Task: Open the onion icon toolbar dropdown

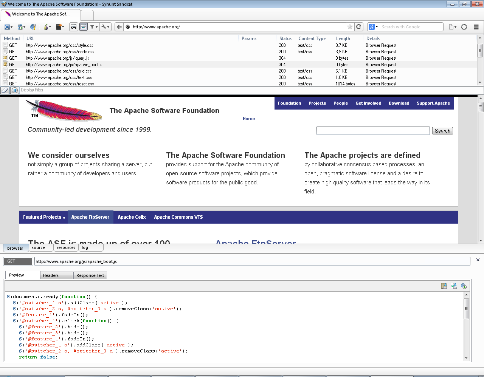Action: click(47, 27)
